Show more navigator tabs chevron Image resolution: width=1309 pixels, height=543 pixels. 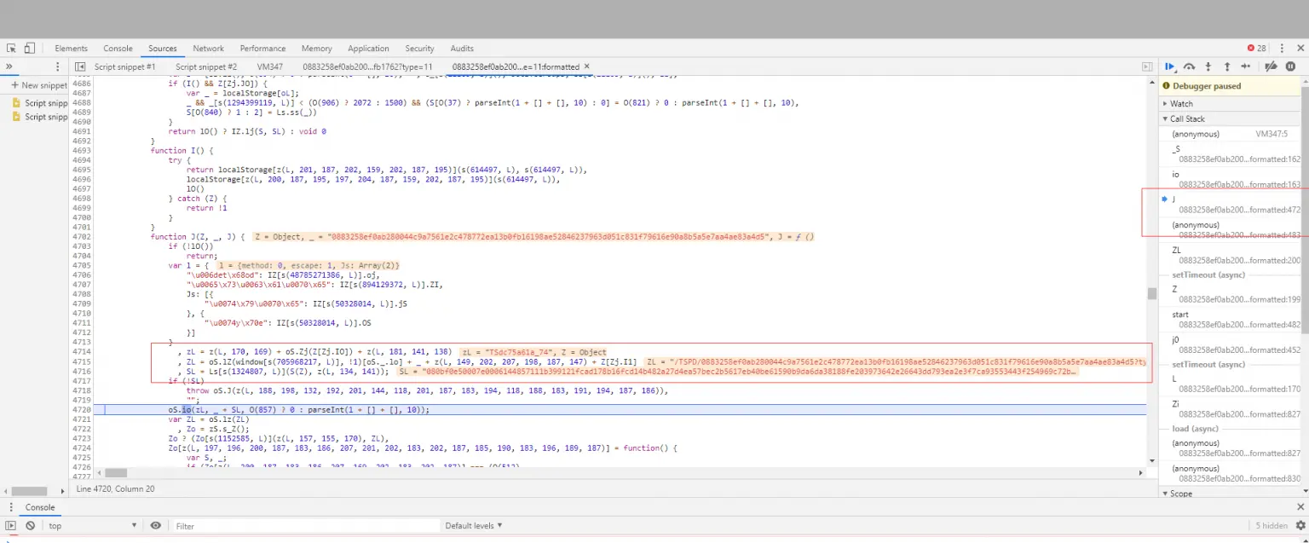pyautogui.click(x=9, y=66)
